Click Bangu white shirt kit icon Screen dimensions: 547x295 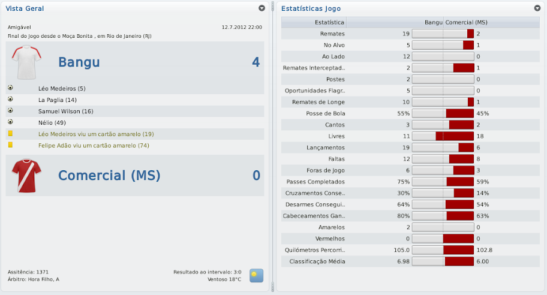26,62
